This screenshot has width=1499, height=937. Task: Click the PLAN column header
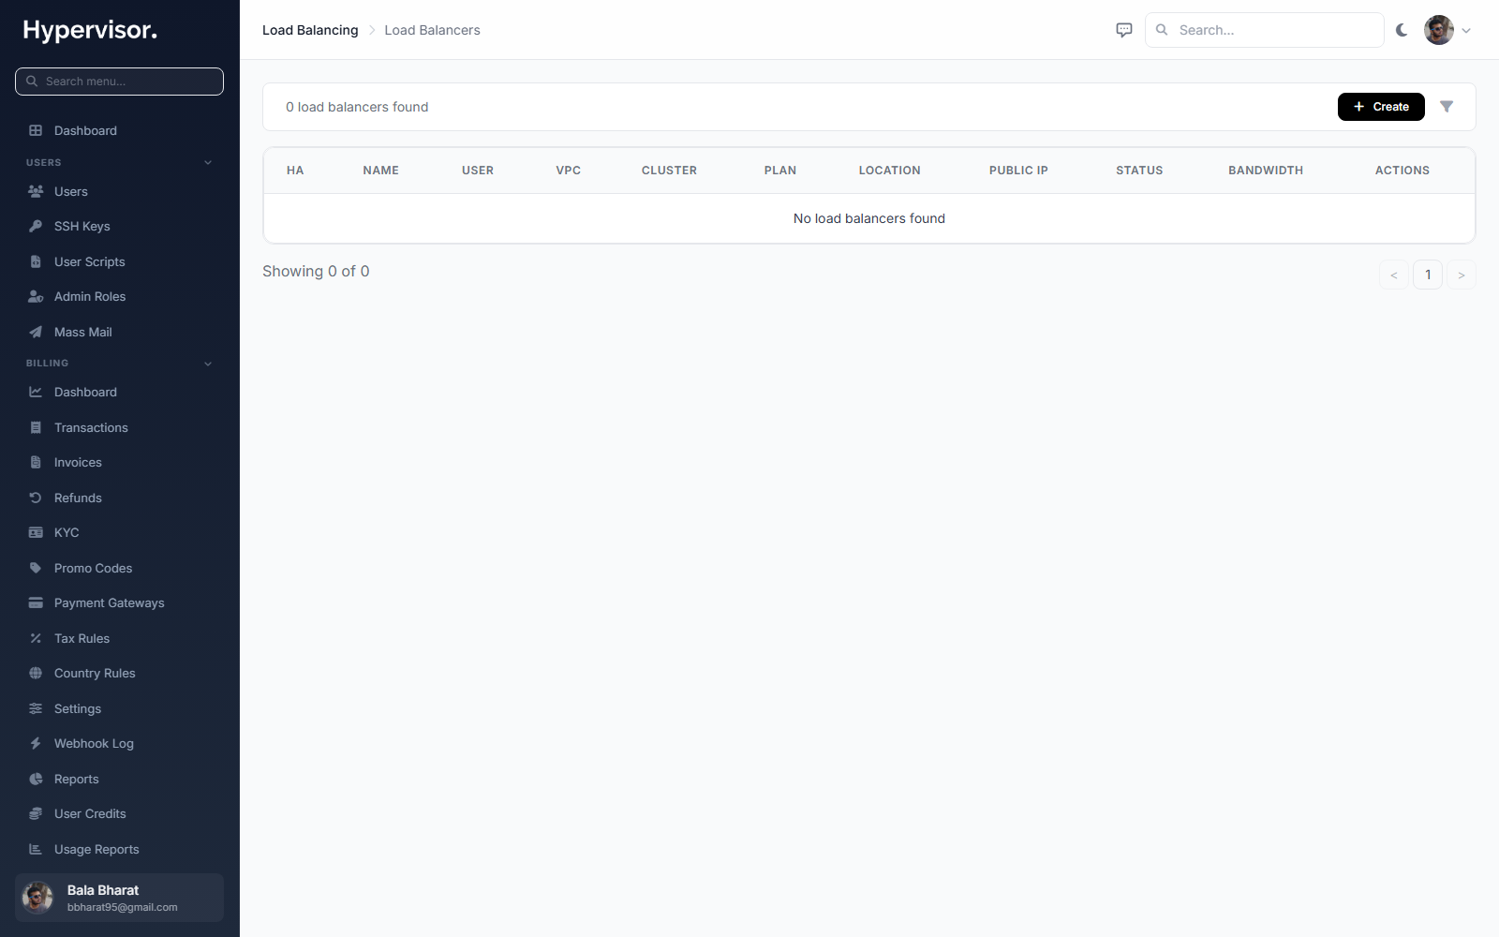tap(780, 171)
